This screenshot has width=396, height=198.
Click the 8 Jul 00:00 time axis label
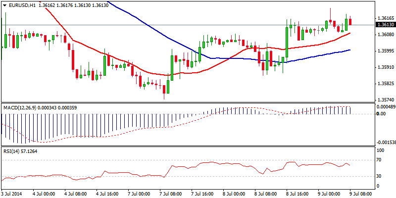233,194
